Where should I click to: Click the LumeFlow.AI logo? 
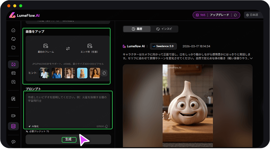click(x=24, y=15)
